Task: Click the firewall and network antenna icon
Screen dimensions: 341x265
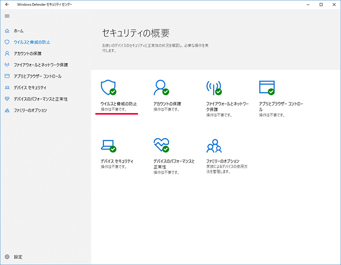Action: point(214,87)
